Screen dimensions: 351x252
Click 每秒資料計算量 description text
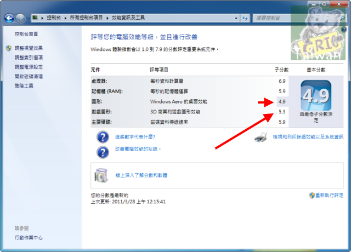(167, 81)
